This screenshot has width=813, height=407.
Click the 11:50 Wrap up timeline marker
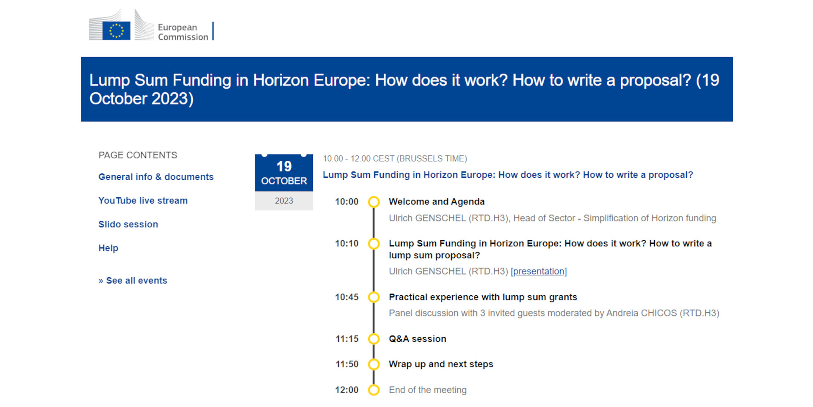373,364
